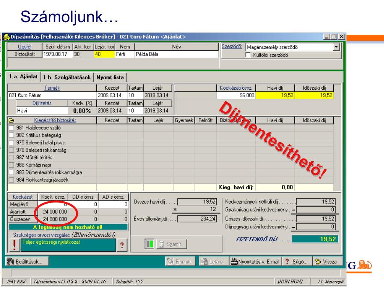The image size is (384, 288).
Task: Click the Ügyfél link header
Action: coord(24,47)
